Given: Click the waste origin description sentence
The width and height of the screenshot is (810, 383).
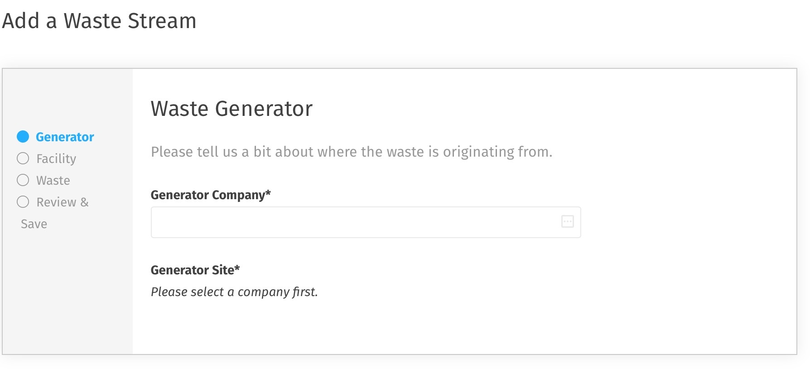Looking at the screenshot, I should click(352, 152).
